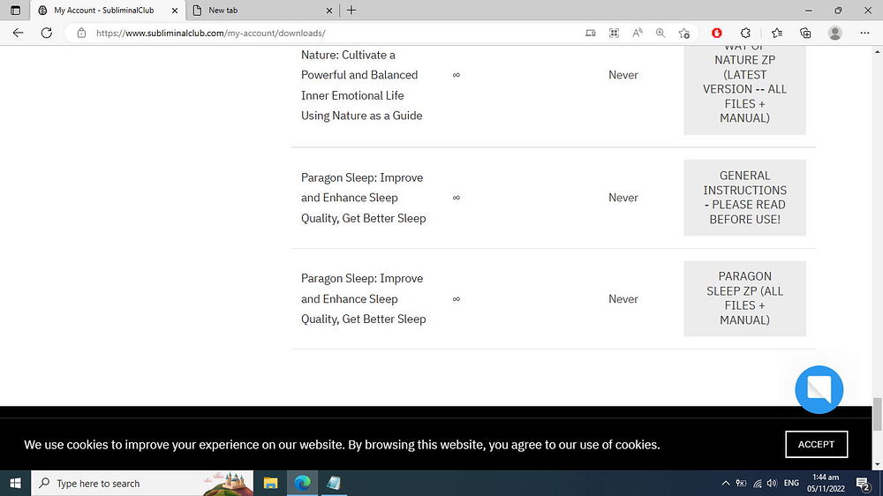Download Paragon Sleep ZP all files + manual
883x496 pixels.
click(744, 298)
